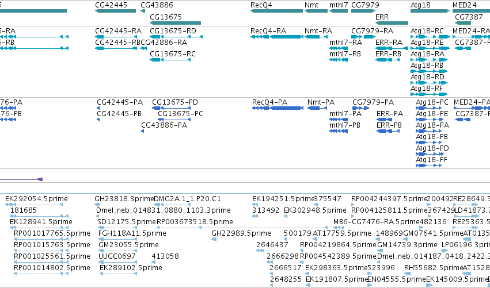Viewport: 490px width, 288px height.
Task: Select the CG13675 gene bar
Action: pos(175,23)
